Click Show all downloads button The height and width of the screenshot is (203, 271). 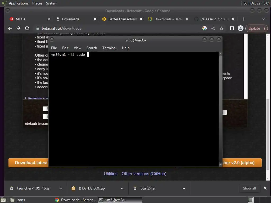pos(249,188)
